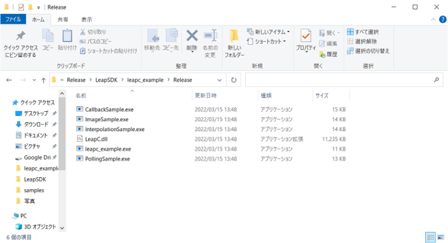Switch to large icons view in status bar

[442, 237]
